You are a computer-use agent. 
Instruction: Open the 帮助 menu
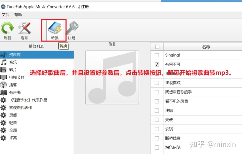click(18, 15)
